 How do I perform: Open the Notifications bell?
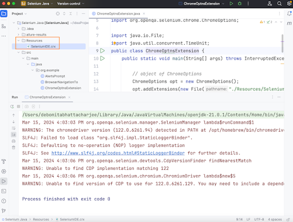click(x=289, y=14)
